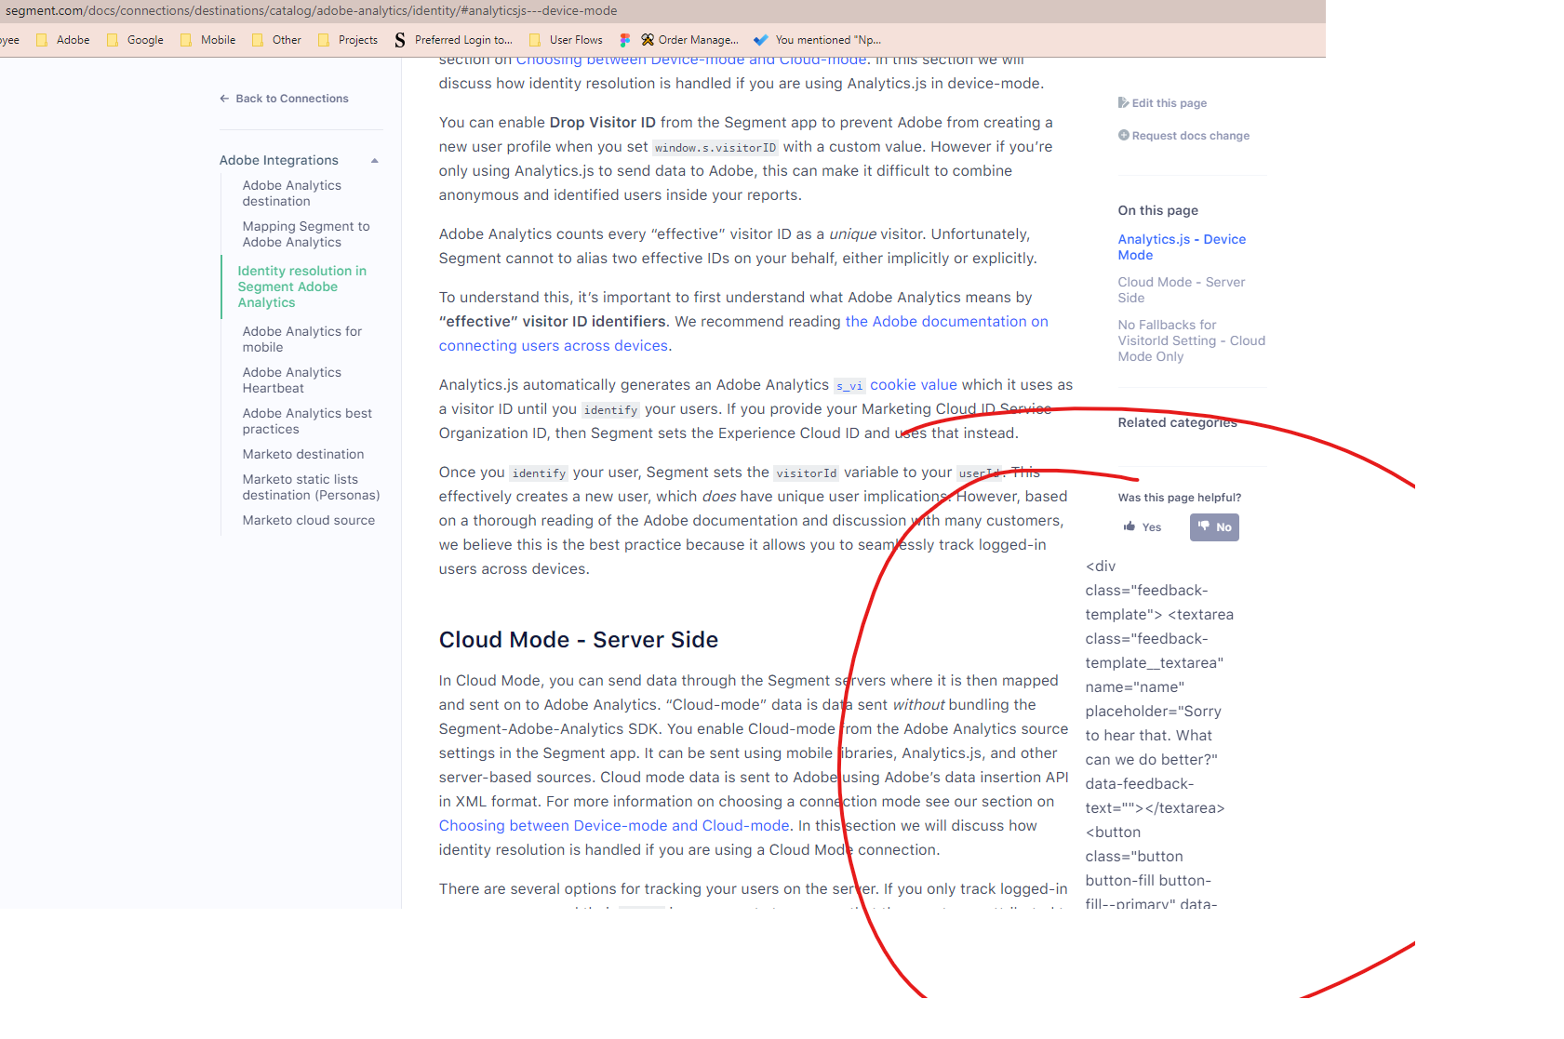This screenshot has width=1564, height=1039.
Task: Click the yellow folder icon on Mobile bookmark
Action: (x=187, y=39)
